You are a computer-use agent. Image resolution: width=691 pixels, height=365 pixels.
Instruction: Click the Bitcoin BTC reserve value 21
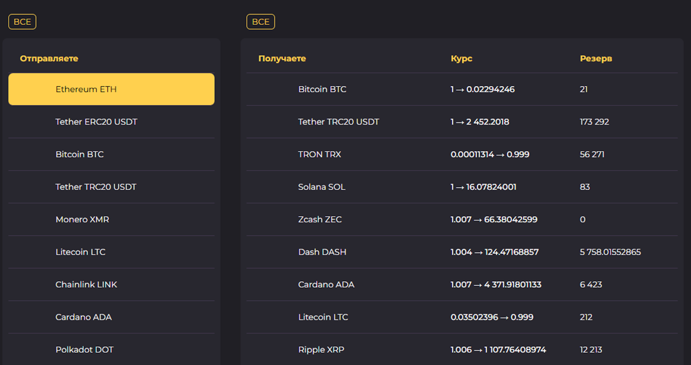pos(583,89)
